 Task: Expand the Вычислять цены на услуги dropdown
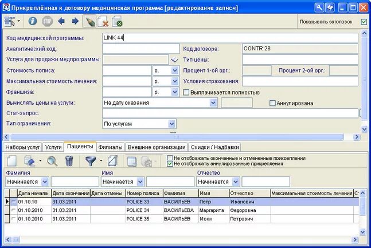click(213, 103)
